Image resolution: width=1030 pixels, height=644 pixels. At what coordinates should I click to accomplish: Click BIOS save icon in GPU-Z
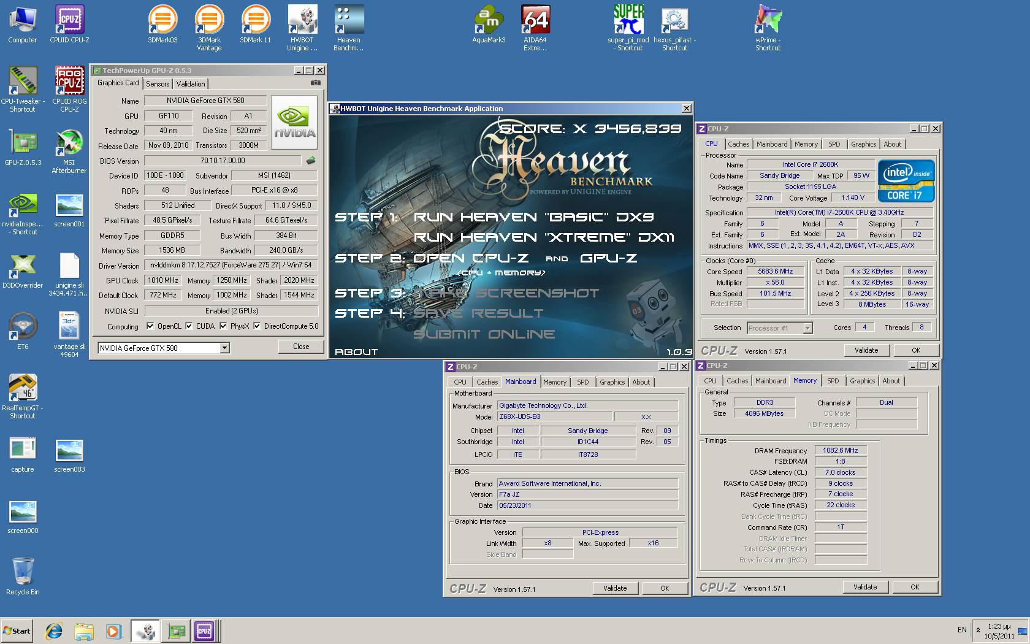point(311,161)
